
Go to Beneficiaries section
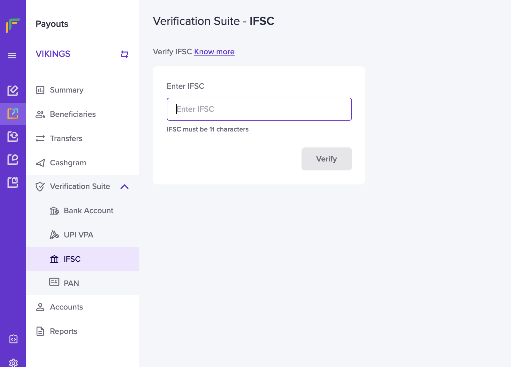(73, 114)
